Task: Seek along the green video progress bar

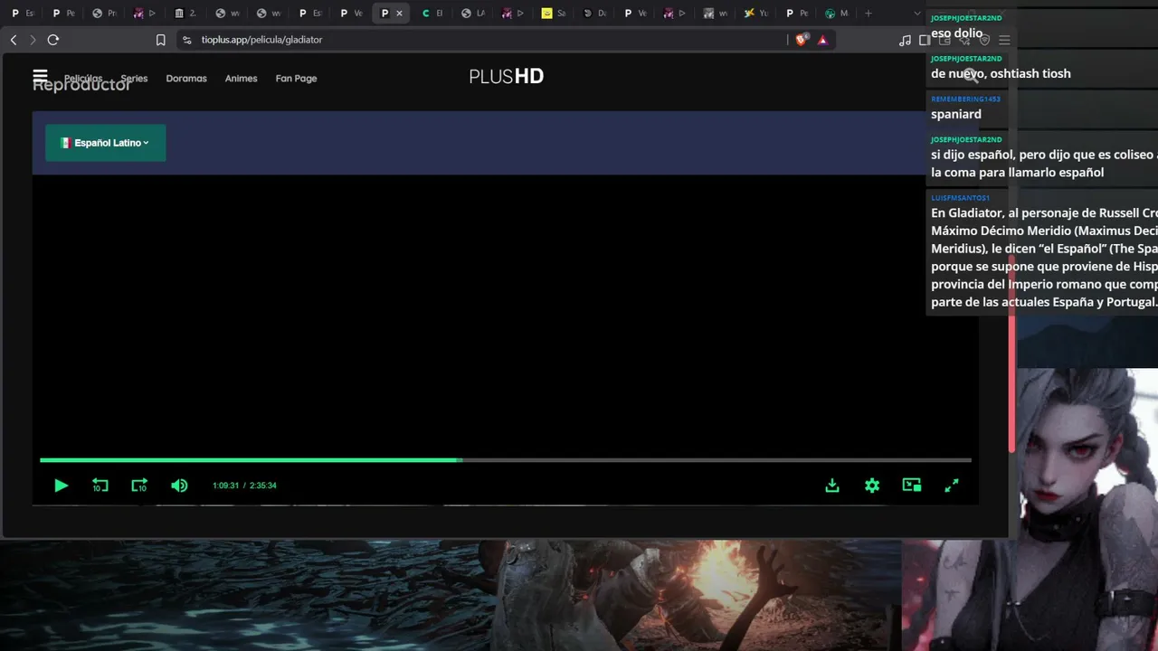Action: (506, 460)
